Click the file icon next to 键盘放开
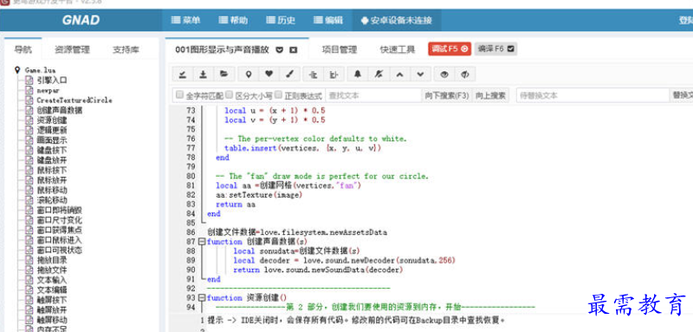Image resolution: width=693 pixels, height=332 pixels. pos(29,160)
